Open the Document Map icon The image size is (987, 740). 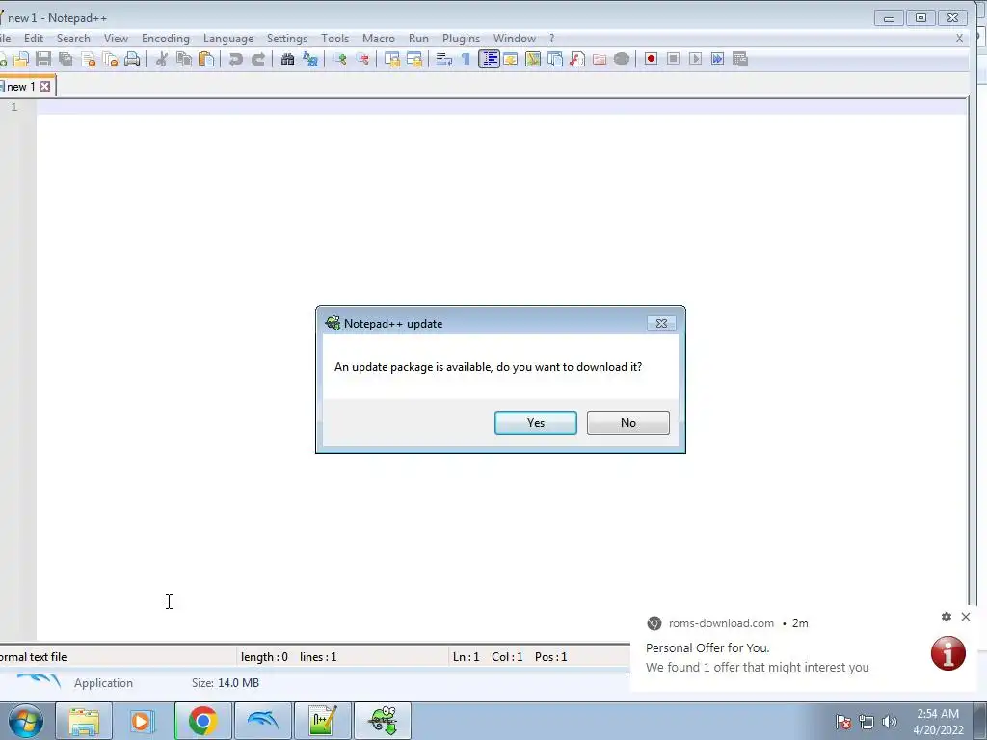pos(533,59)
